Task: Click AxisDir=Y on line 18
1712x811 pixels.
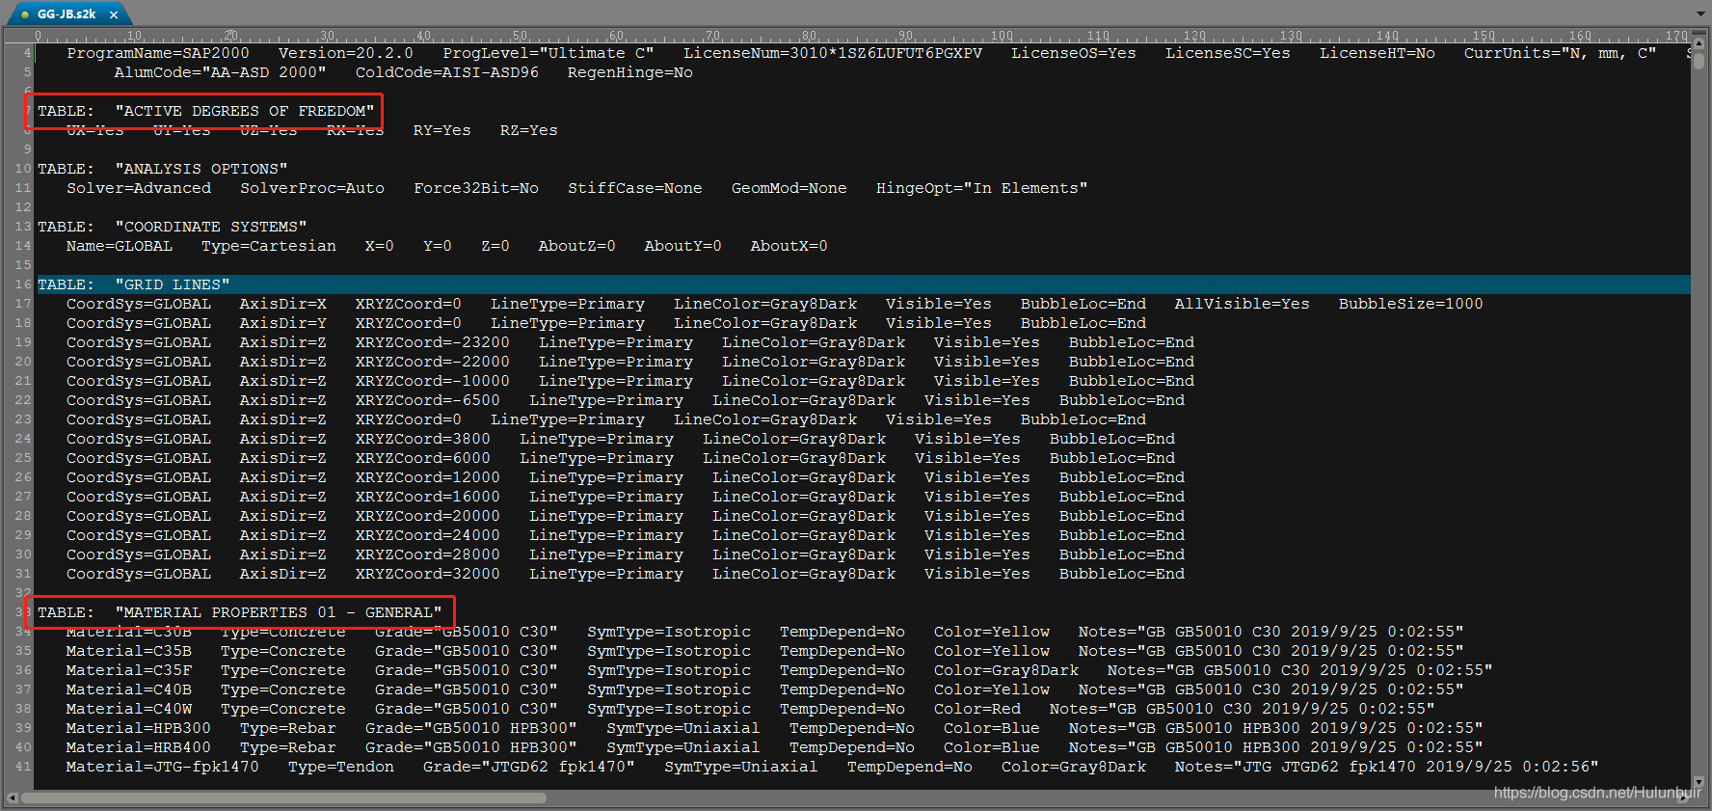Action: 283,323
